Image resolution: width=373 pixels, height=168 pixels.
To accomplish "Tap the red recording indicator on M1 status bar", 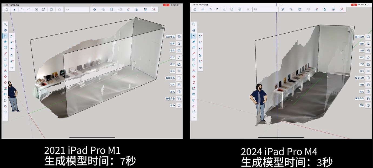I will pyautogui.click(x=166, y=5).
